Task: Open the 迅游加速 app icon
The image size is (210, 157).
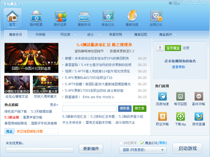Action: click(x=162, y=99)
